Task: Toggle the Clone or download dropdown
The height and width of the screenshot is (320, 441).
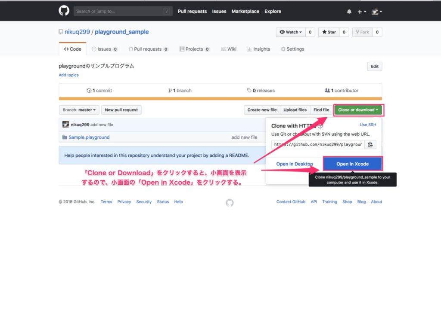Action: (x=358, y=110)
